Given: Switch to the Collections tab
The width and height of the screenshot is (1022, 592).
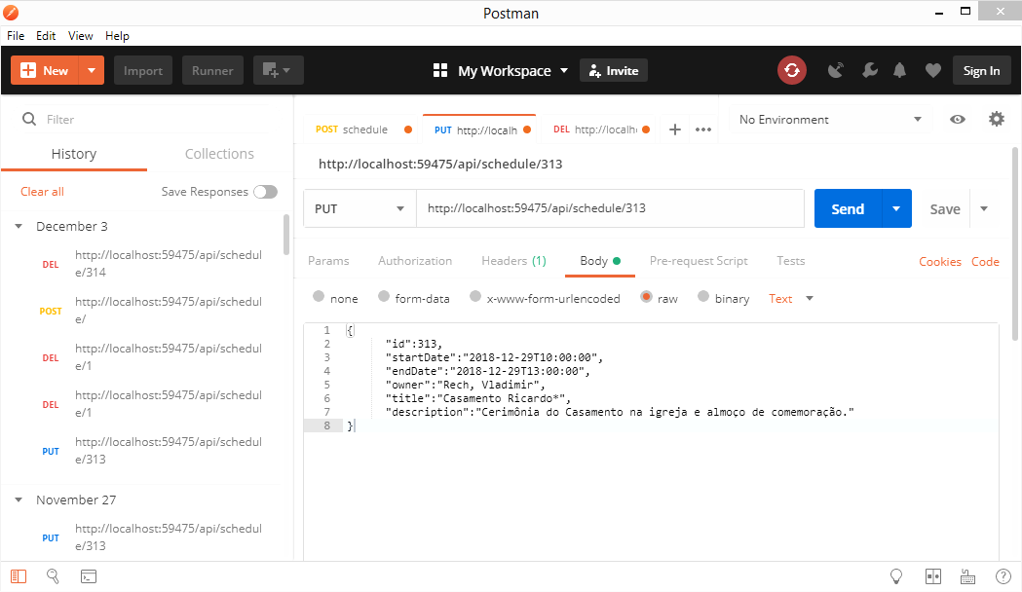Looking at the screenshot, I should pyautogui.click(x=218, y=154).
